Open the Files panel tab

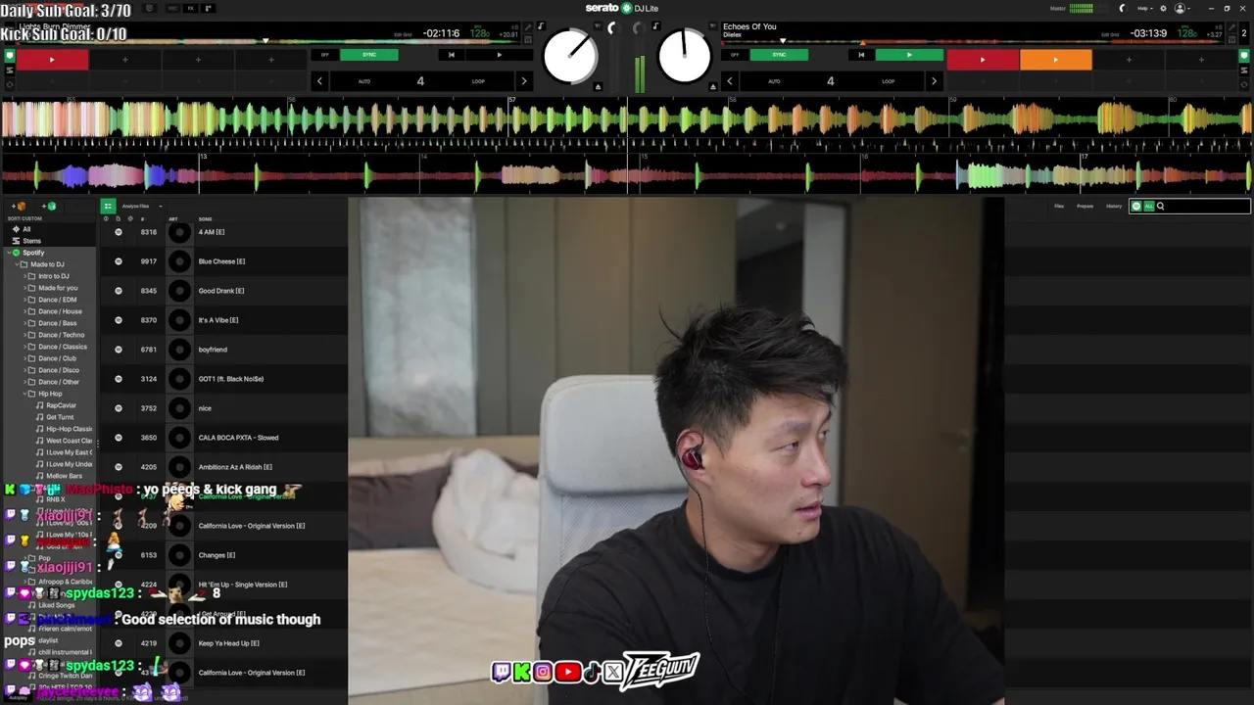(x=1059, y=207)
